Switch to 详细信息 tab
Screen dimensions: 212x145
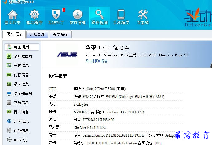click(37, 34)
